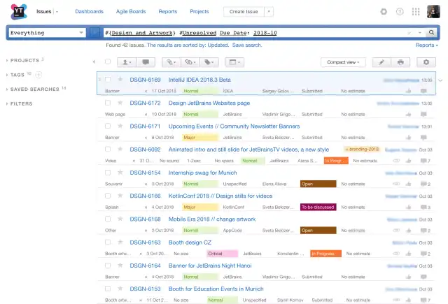Check the DSGN-6169 checkbox
Image resolution: width=448 pixels, height=304 pixels.
[108, 80]
